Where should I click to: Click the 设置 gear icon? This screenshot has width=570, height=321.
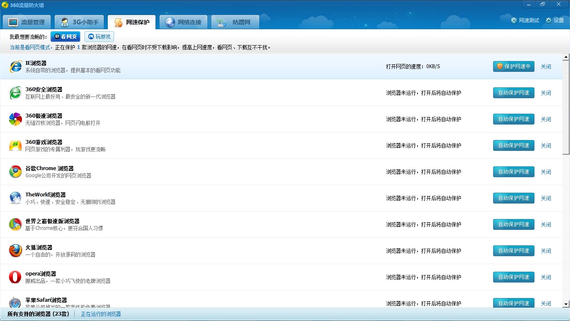549,20
